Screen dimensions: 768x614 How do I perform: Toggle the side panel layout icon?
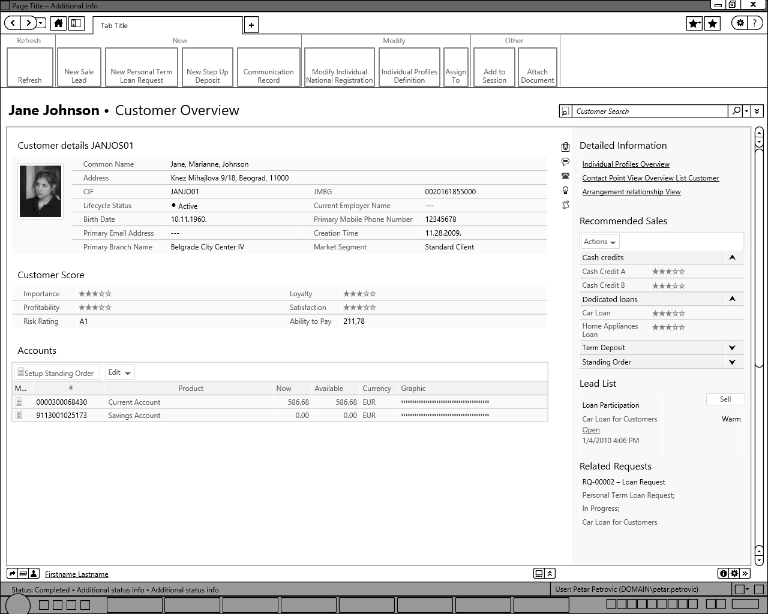76,23
